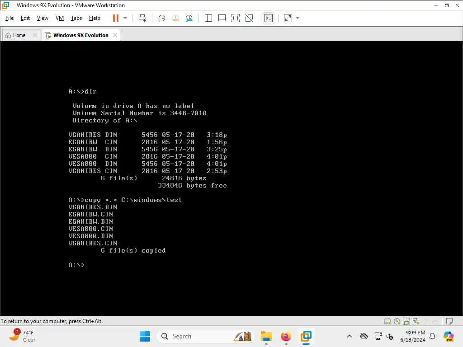This screenshot has height=347, width=463.
Task: Open the Edit menu
Action: [25, 18]
